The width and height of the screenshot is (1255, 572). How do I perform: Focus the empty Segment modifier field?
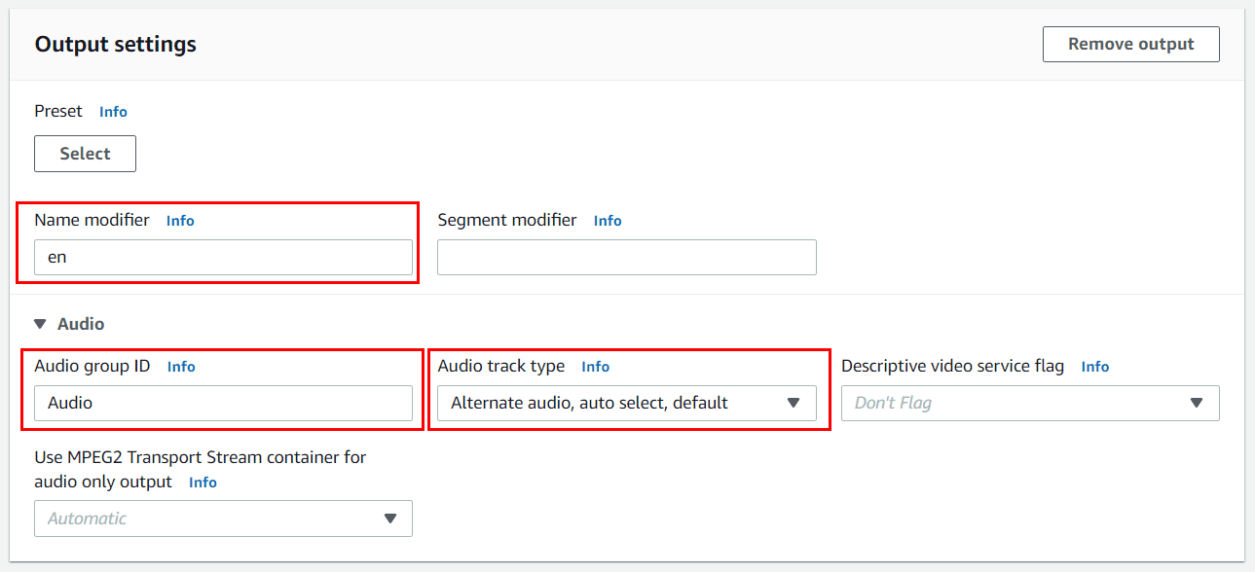pos(627,258)
